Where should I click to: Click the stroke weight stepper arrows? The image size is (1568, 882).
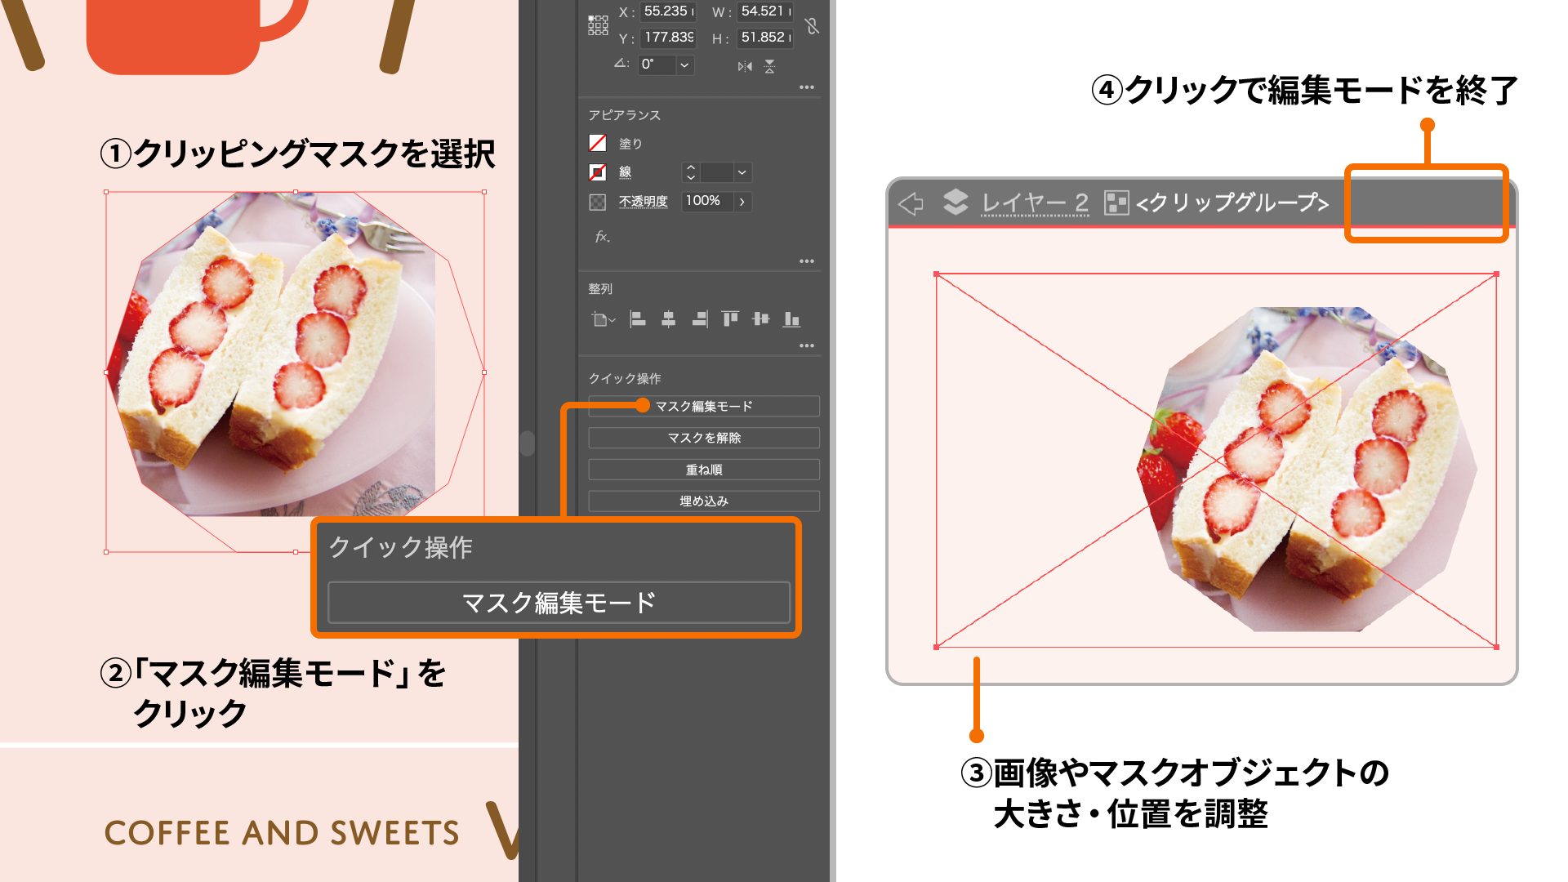691,172
